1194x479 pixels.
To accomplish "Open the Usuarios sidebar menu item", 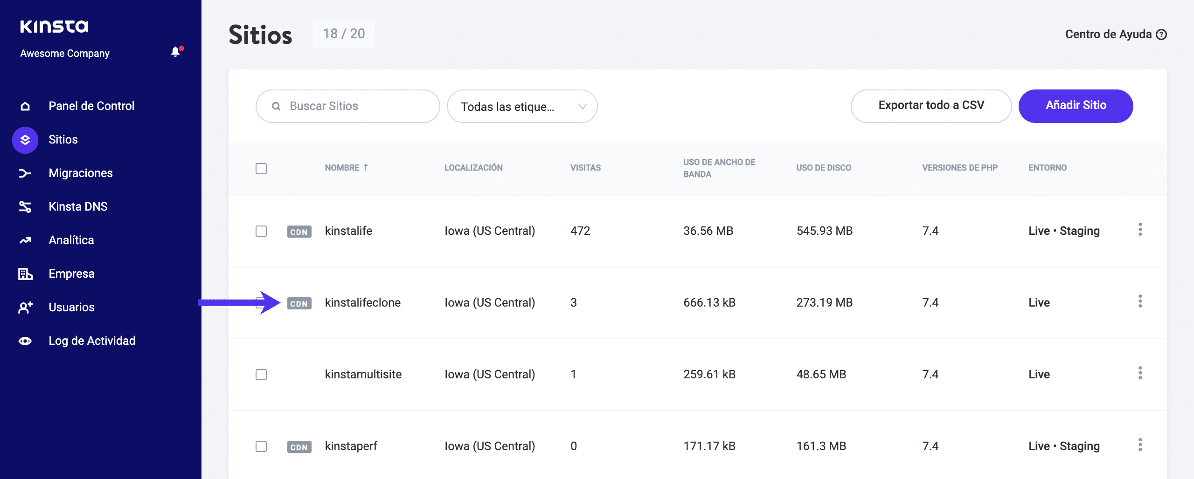I will coord(71,308).
